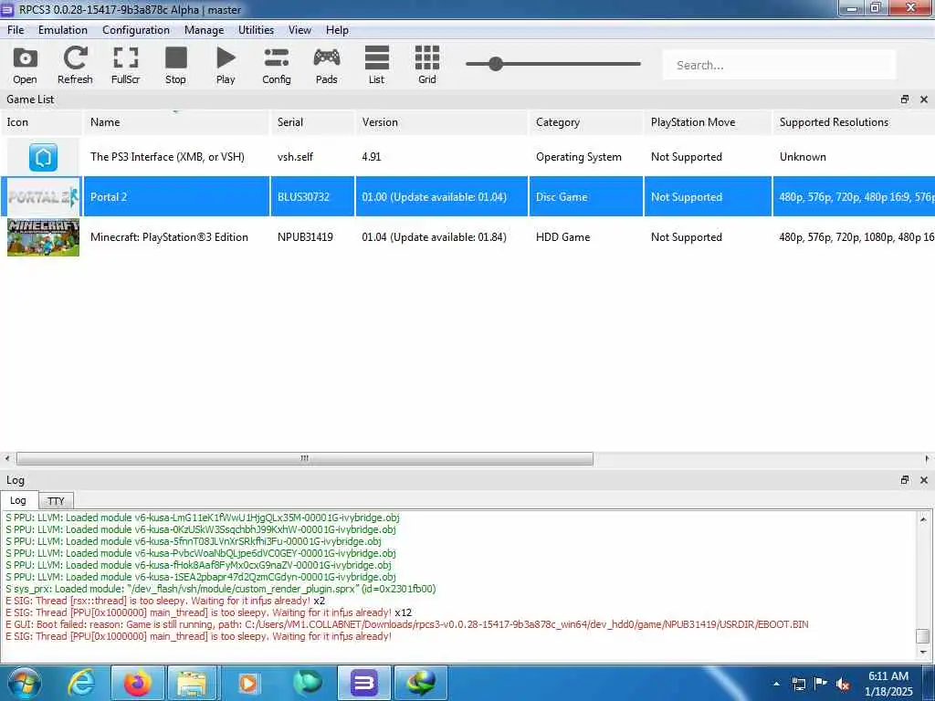Switch to List view

tap(376, 65)
